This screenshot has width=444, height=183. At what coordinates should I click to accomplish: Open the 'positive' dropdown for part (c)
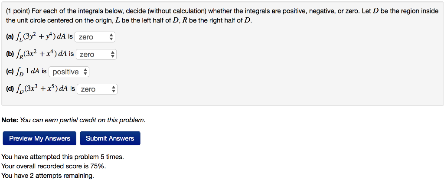tap(69, 72)
